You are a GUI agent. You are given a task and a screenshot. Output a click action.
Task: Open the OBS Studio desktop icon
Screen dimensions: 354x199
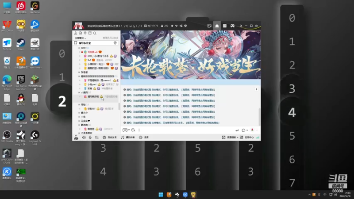pyautogui.click(x=7, y=137)
